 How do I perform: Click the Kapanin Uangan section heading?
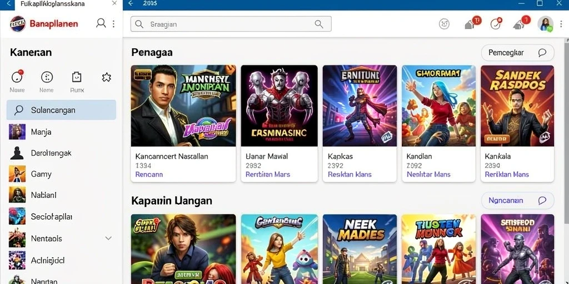[x=172, y=201]
